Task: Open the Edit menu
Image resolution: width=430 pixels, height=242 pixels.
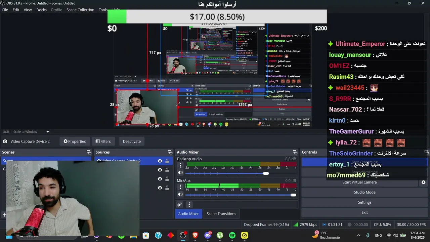Action: (x=16, y=10)
